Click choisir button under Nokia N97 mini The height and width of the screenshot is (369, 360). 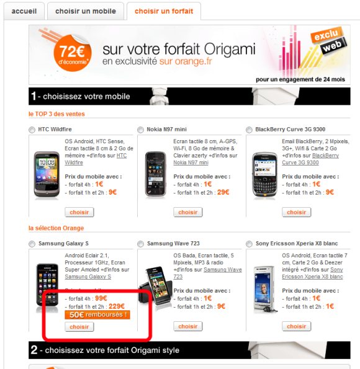188,212
